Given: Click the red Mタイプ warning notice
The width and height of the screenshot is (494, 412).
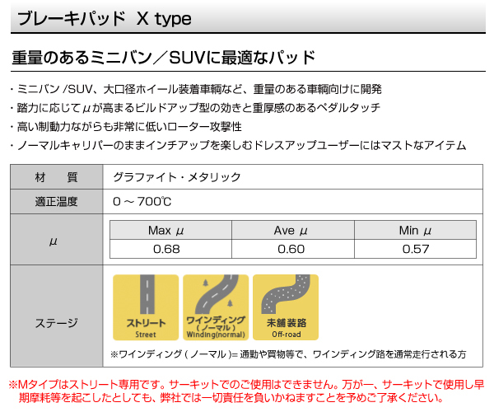Looking at the screenshot, I should (246, 391).
